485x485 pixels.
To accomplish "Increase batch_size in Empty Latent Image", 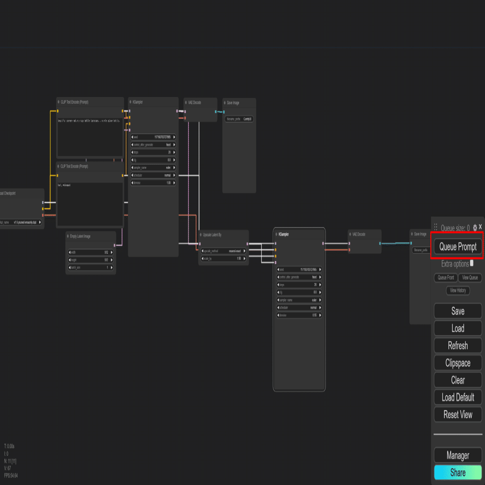I will (111, 267).
